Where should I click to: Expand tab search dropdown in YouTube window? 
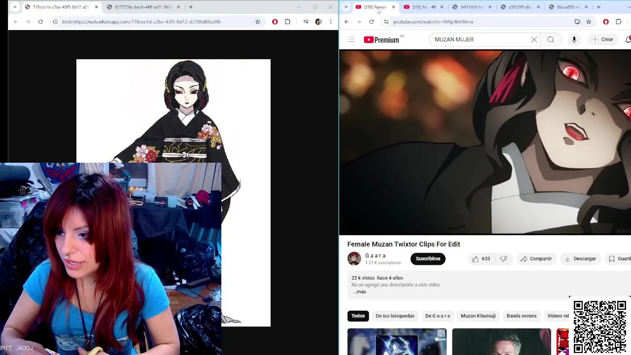tap(346, 7)
